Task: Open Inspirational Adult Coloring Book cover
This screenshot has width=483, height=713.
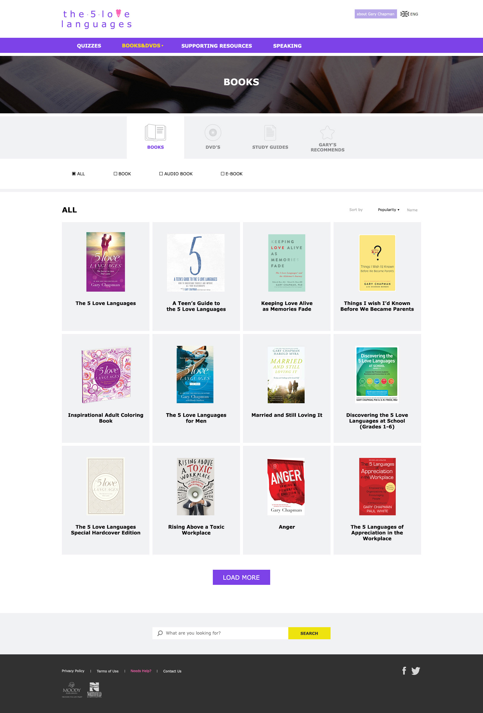Action: 106,374
